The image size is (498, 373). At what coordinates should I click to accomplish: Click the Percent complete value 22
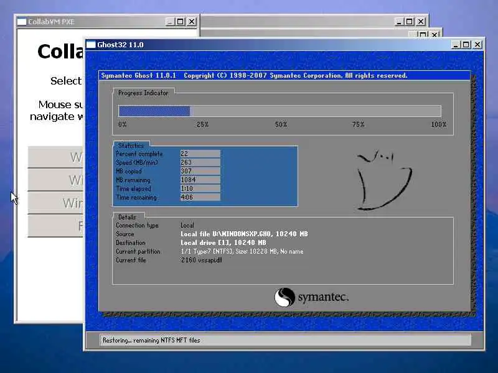(200, 154)
